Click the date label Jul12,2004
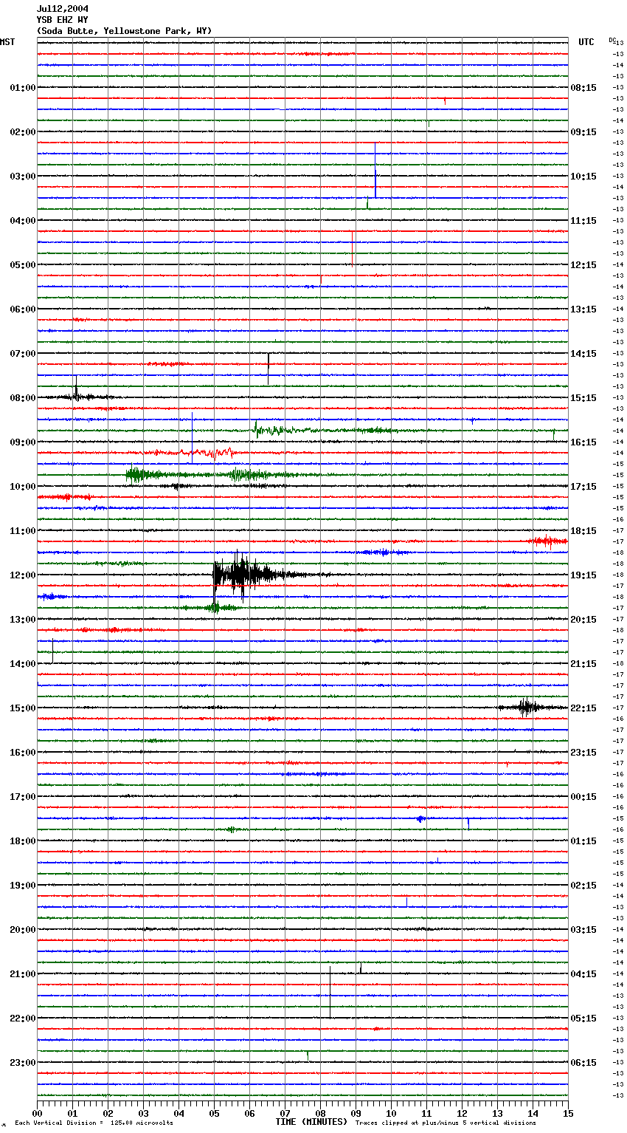 click(x=63, y=9)
